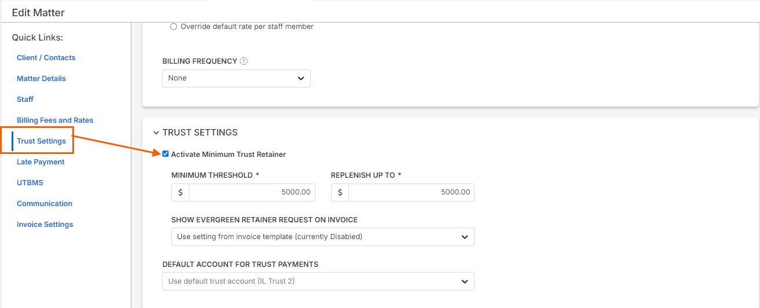Click the Minimum Threshold amount field

252,192
